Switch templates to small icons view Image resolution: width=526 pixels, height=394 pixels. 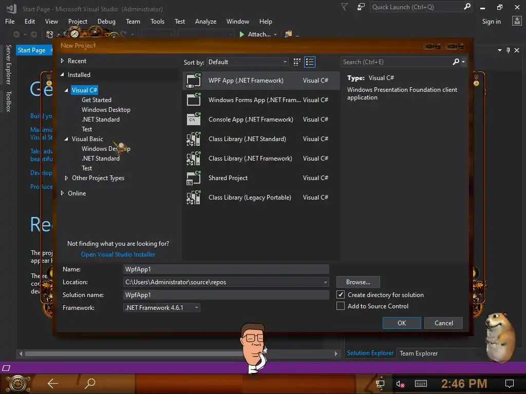[297, 62]
